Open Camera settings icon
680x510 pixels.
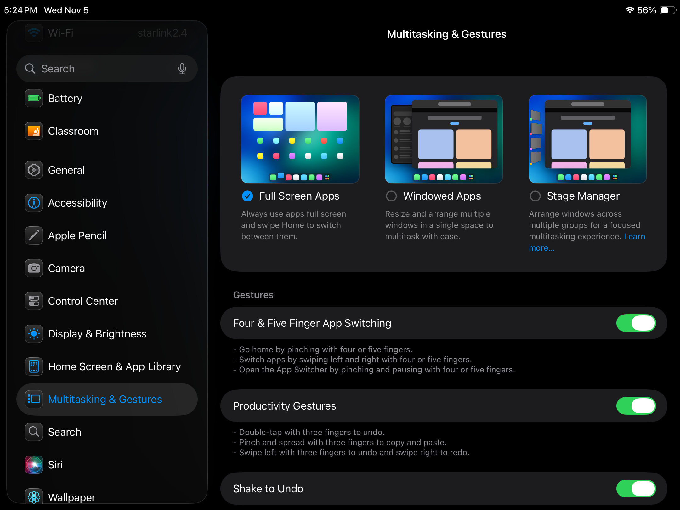tap(34, 268)
